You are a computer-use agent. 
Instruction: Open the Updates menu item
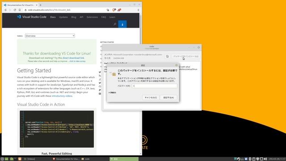coord(63,17)
